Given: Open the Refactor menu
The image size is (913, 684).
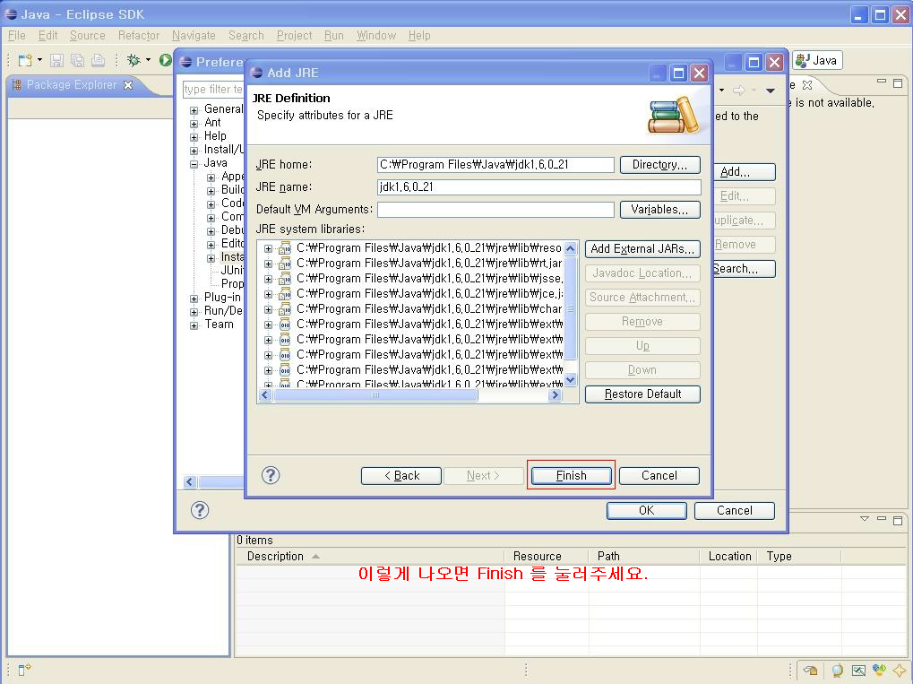Looking at the screenshot, I should tap(139, 36).
